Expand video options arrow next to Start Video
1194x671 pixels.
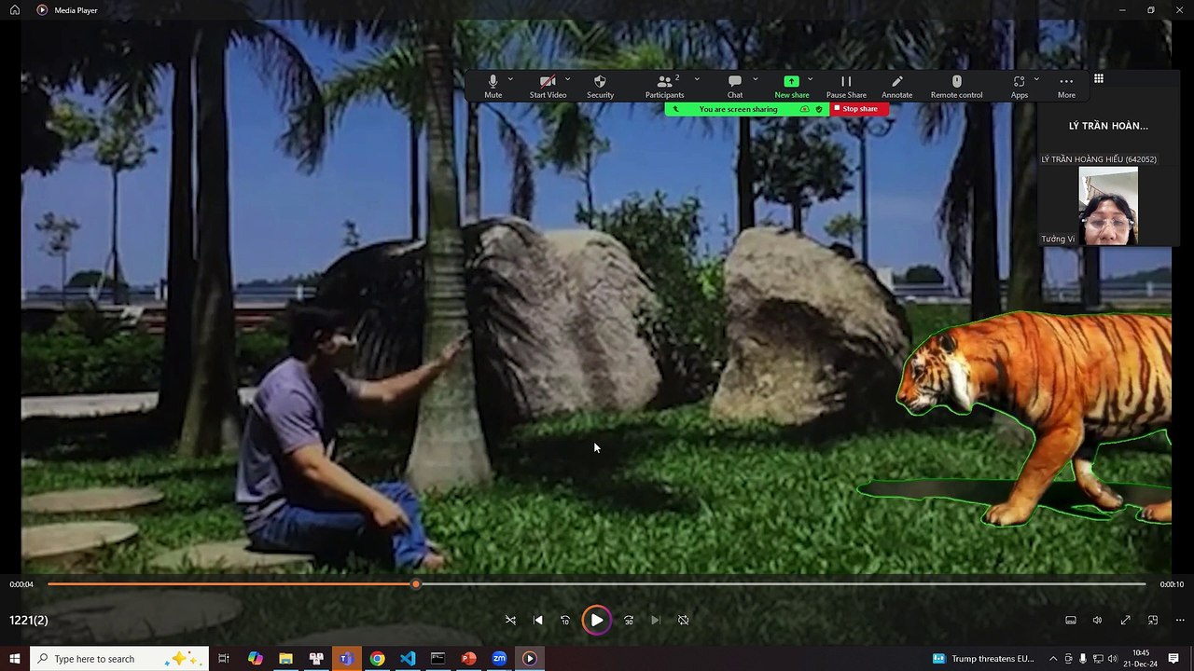pyautogui.click(x=567, y=79)
